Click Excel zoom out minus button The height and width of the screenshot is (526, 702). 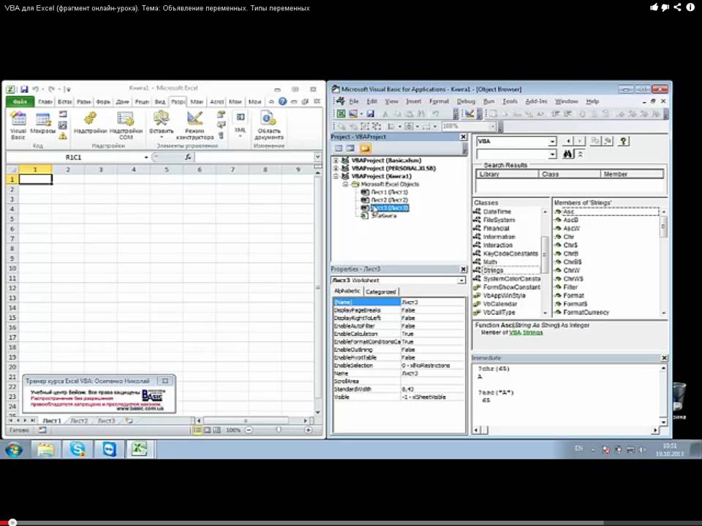249,430
